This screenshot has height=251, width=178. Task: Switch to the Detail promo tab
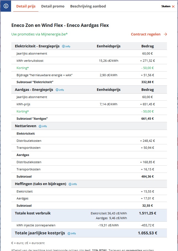click(x=53, y=6)
